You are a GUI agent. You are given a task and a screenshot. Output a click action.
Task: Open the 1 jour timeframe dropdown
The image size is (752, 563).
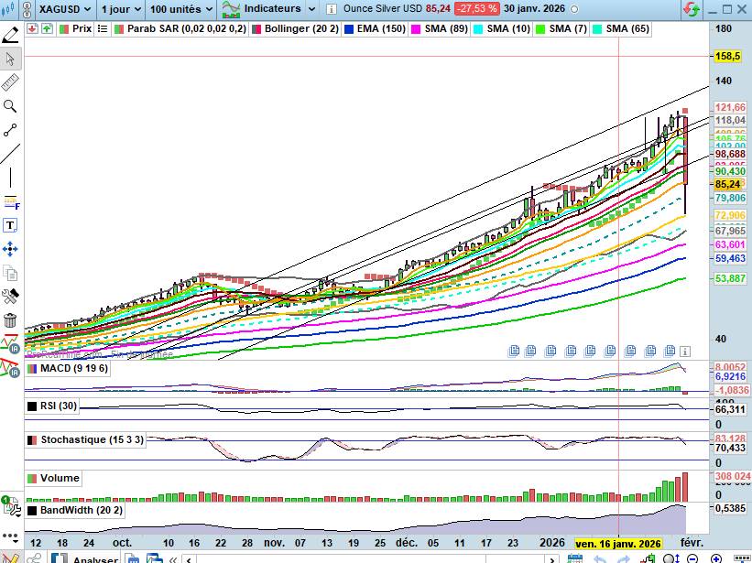(121, 8)
